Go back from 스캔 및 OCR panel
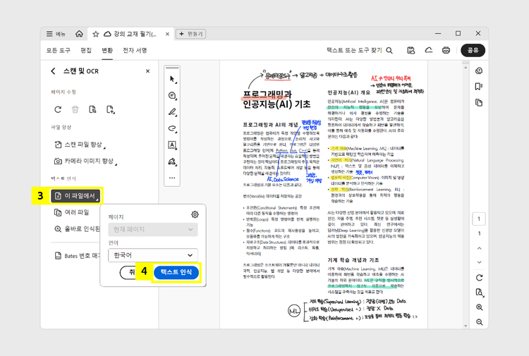Screen dimensions: 529x356 tap(53, 71)
